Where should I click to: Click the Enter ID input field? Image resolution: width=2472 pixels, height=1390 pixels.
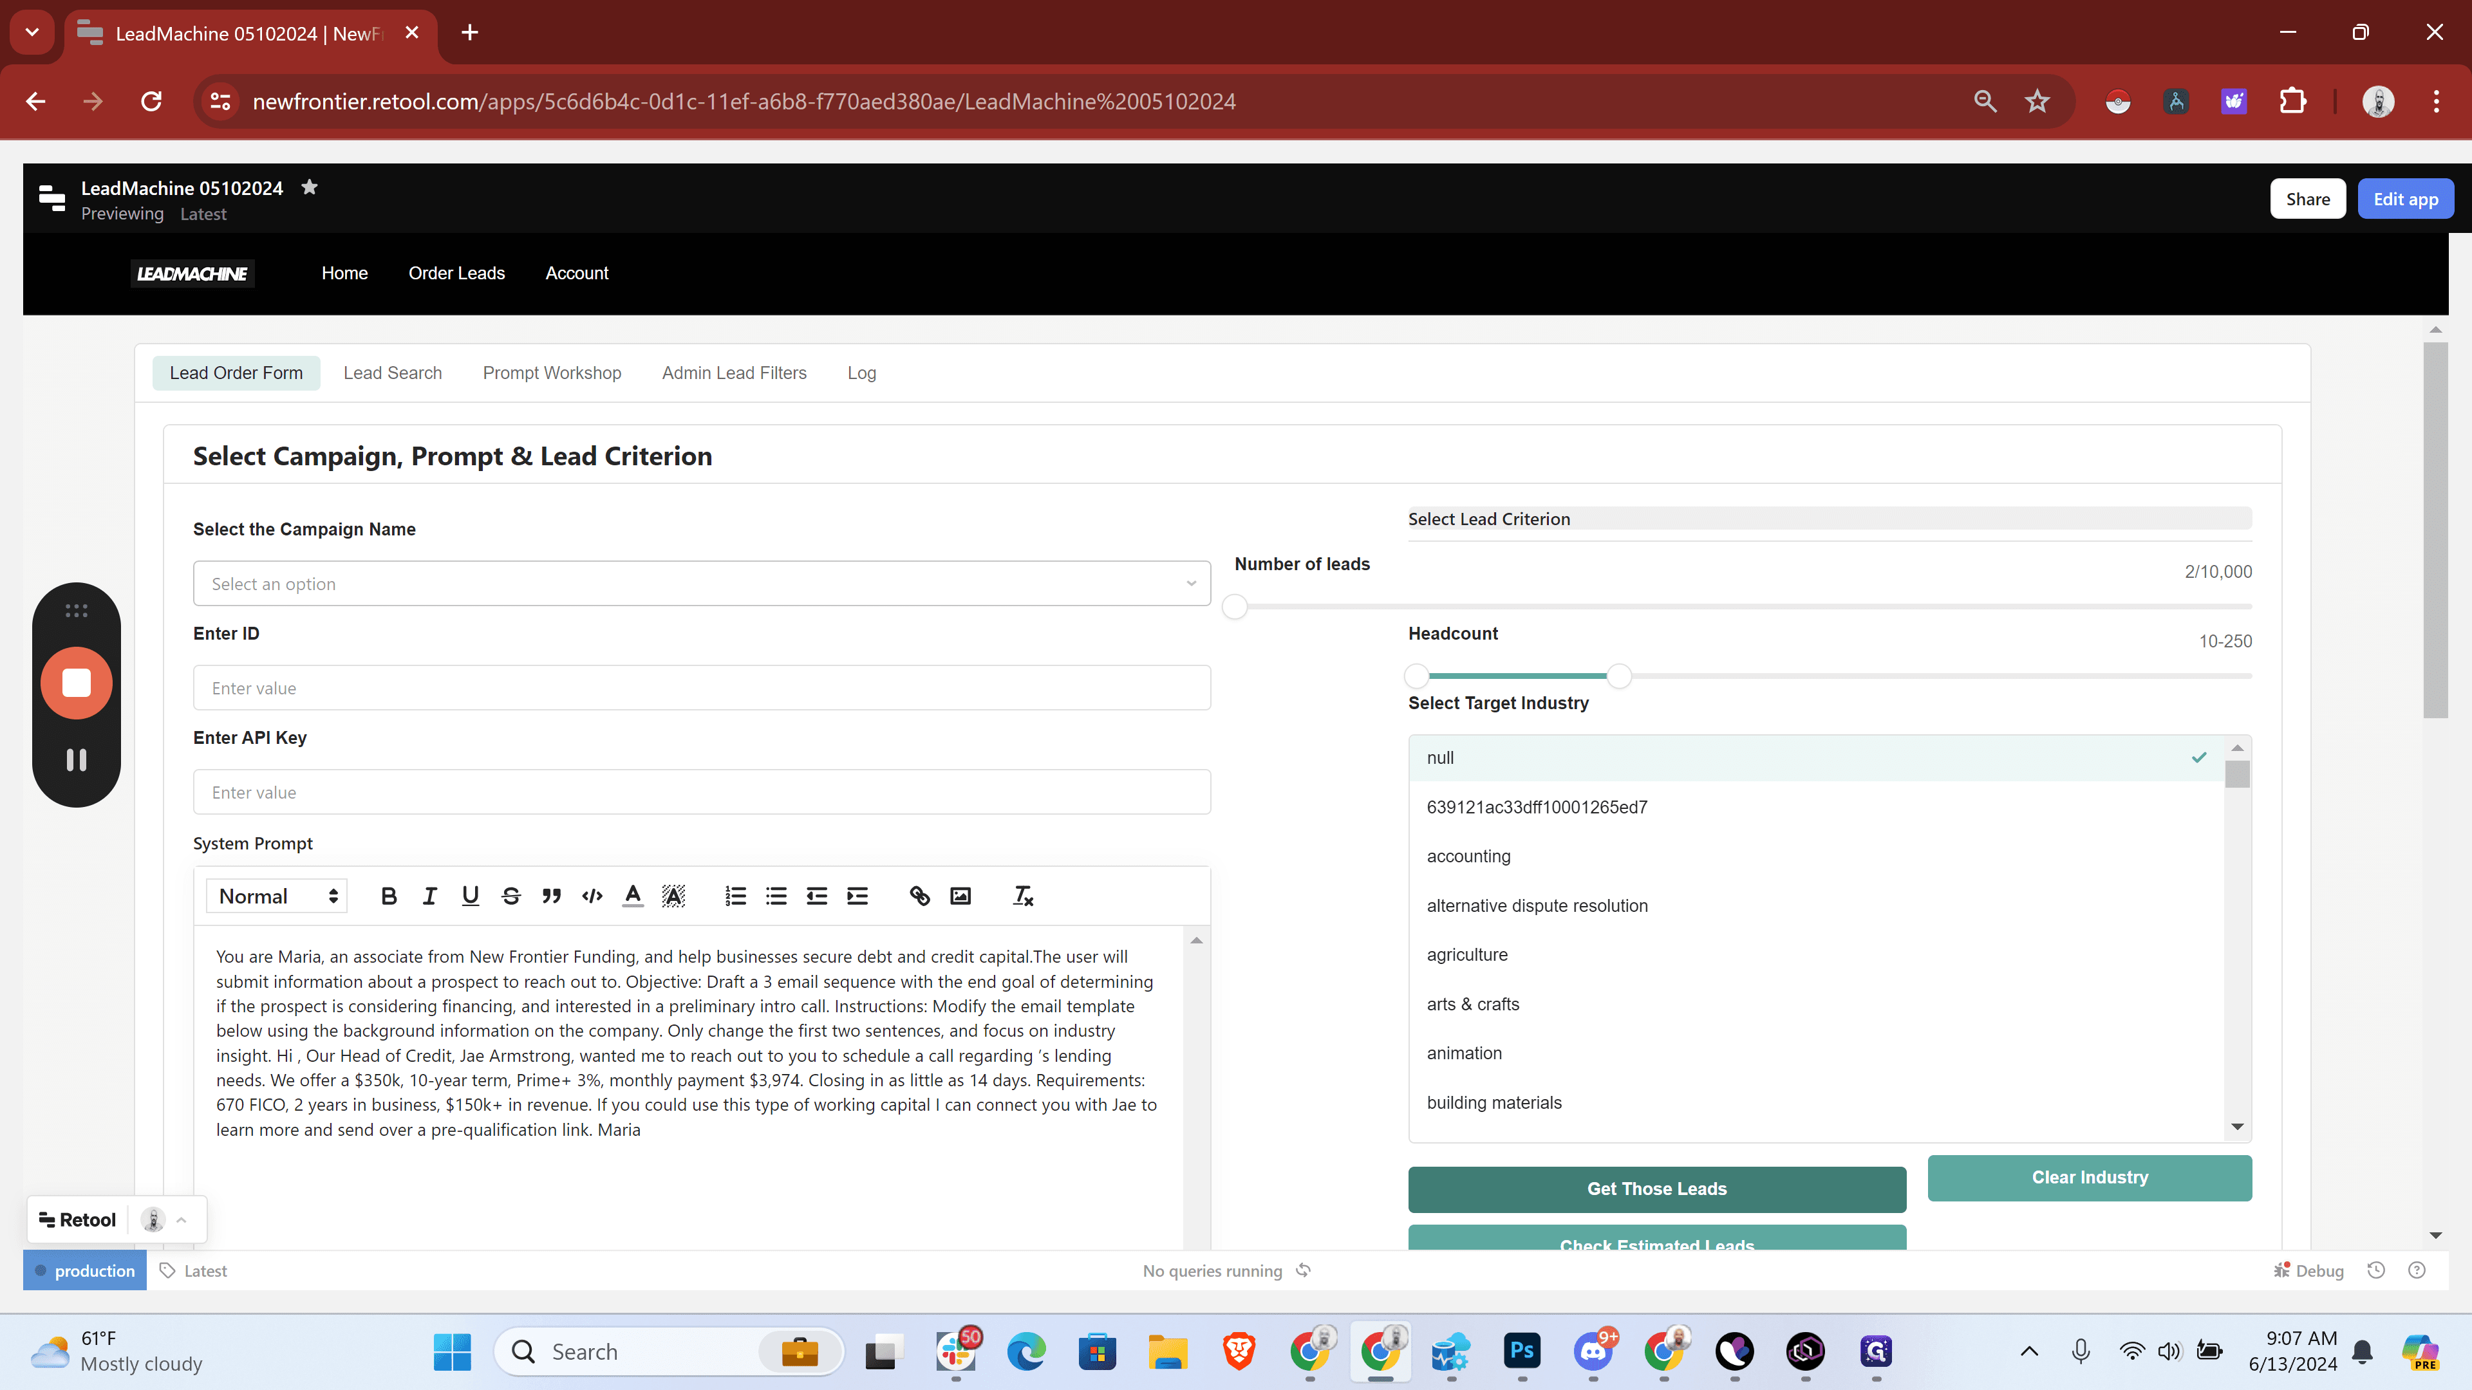tap(702, 688)
